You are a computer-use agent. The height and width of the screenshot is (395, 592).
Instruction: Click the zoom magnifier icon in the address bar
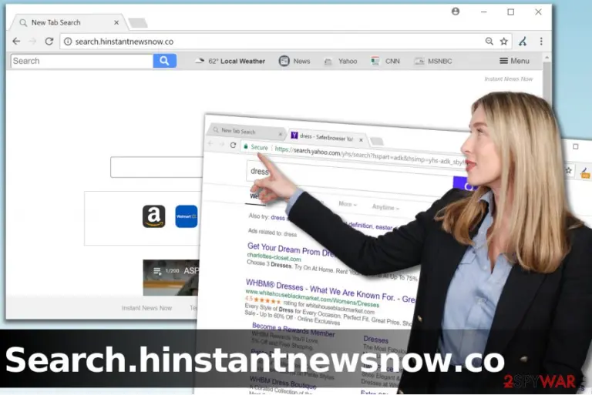point(489,41)
